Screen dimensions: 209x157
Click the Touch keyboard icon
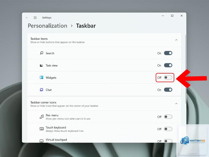(42, 129)
